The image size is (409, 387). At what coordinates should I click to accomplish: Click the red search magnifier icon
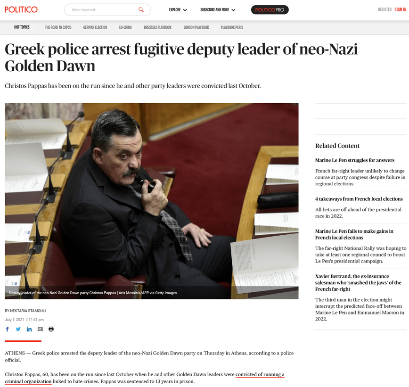click(x=141, y=9)
